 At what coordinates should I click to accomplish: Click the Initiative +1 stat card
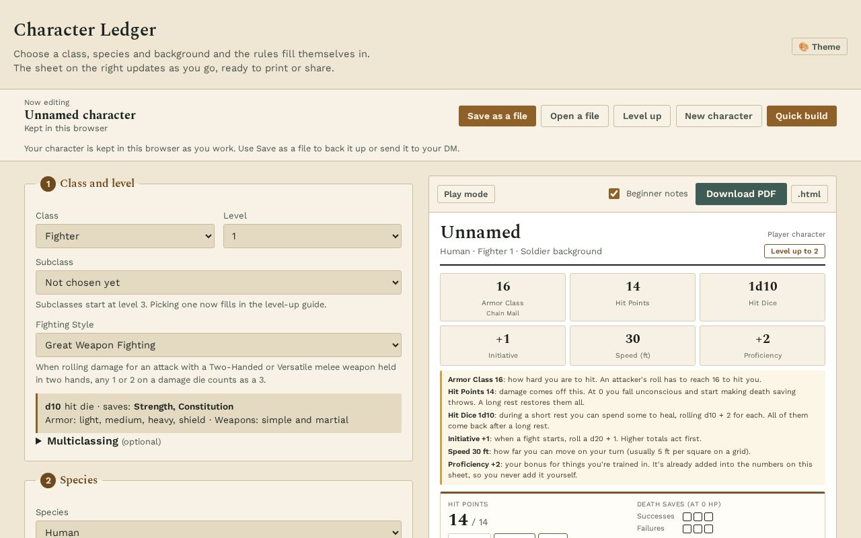click(502, 346)
